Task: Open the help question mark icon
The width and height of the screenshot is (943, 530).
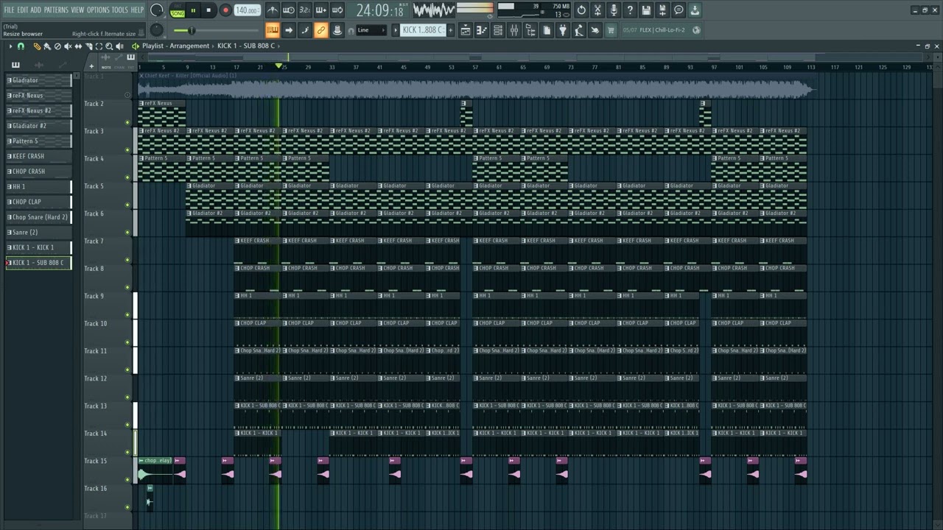Action: click(630, 10)
